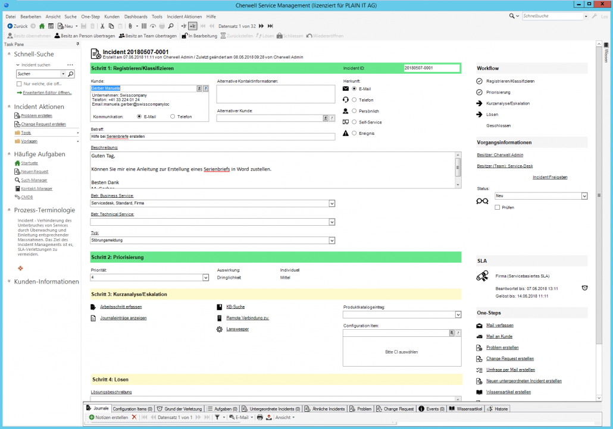Open the vertical Wissen side panel

pyautogui.click(x=606, y=53)
